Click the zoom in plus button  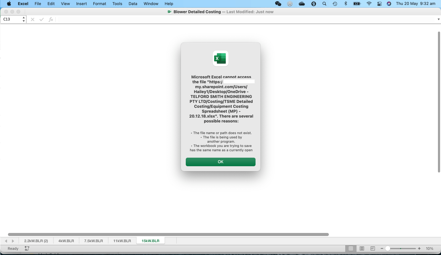[419, 249]
